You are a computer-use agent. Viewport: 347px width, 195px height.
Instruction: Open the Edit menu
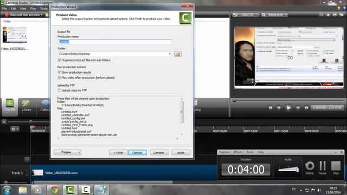coord(13,9)
